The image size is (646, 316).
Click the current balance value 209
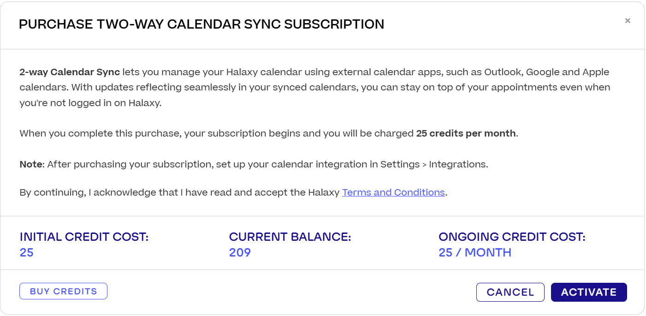tap(240, 252)
